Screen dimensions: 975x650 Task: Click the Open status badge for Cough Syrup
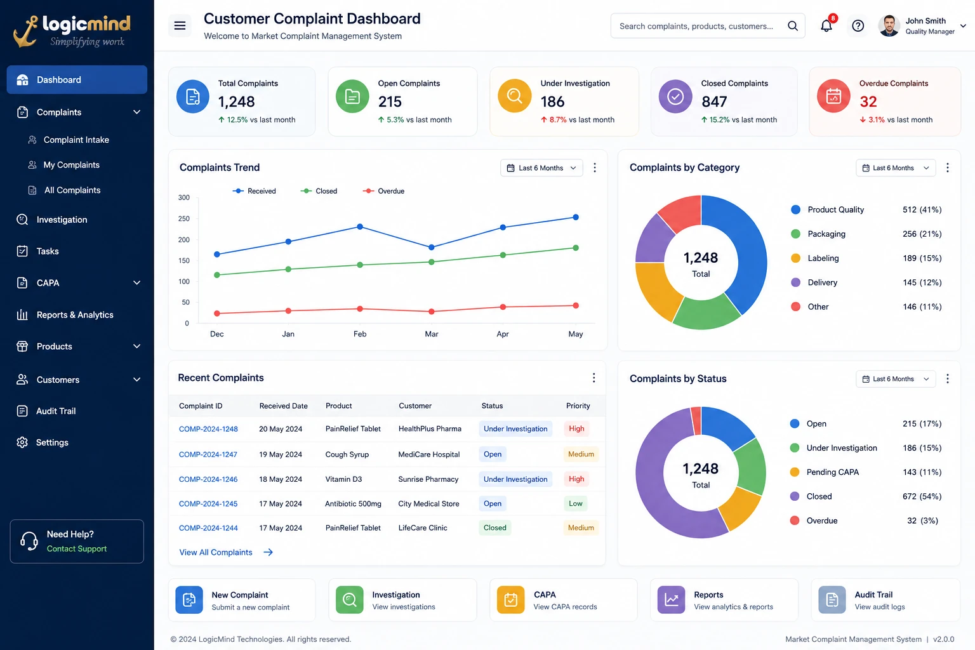click(493, 454)
